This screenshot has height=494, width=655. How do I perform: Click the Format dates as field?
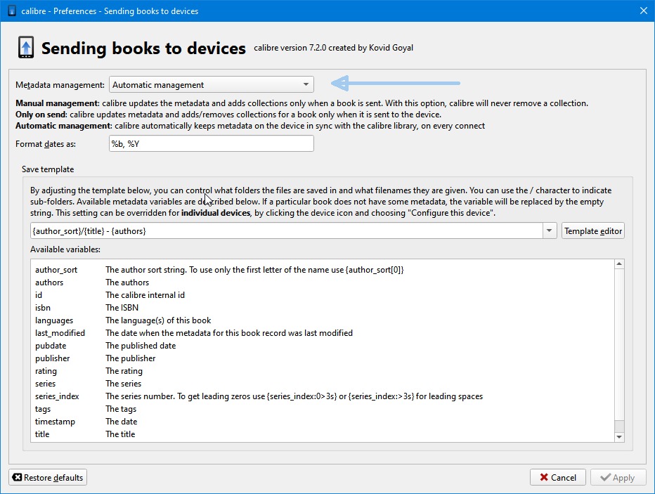[212, 144]
